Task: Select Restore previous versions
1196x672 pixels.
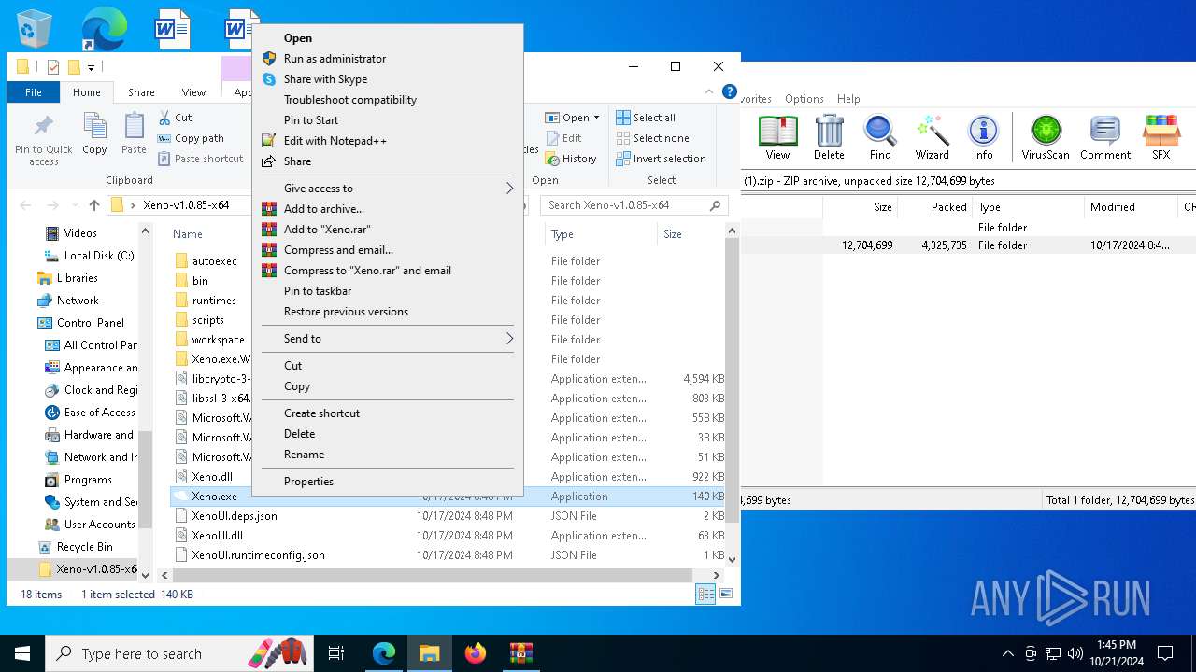Action: 388,312
